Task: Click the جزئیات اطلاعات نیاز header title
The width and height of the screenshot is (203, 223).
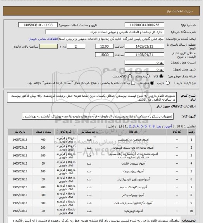Action: pyautogui.click(x=180, y=11)
